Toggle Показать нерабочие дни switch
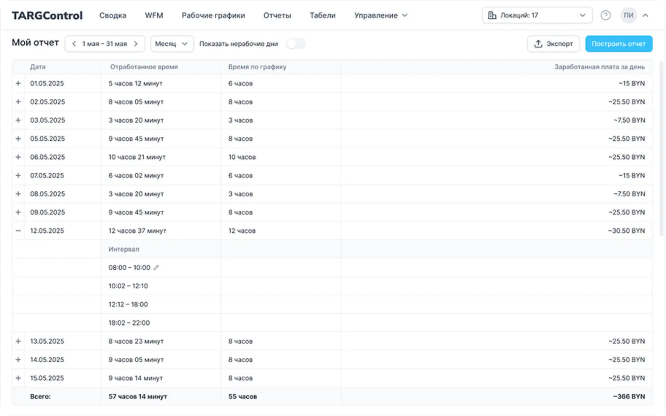This screenshot has width=666, height=416. [x=296, y=44]
